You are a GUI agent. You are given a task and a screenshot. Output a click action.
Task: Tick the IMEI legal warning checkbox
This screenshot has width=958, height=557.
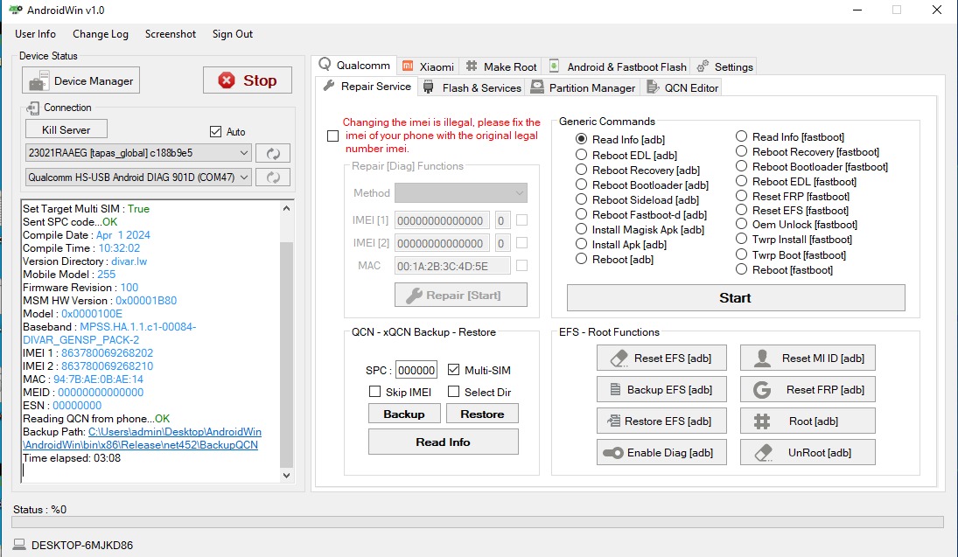[333, 136]
